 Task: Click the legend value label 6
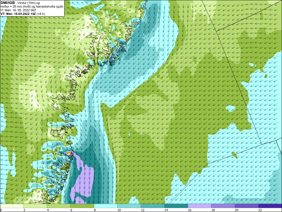click(x=71, y=210)
